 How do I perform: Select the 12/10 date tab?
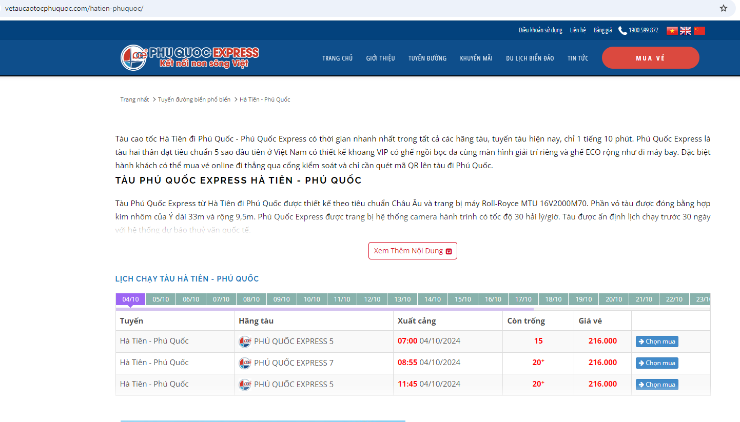pos(373,299)
